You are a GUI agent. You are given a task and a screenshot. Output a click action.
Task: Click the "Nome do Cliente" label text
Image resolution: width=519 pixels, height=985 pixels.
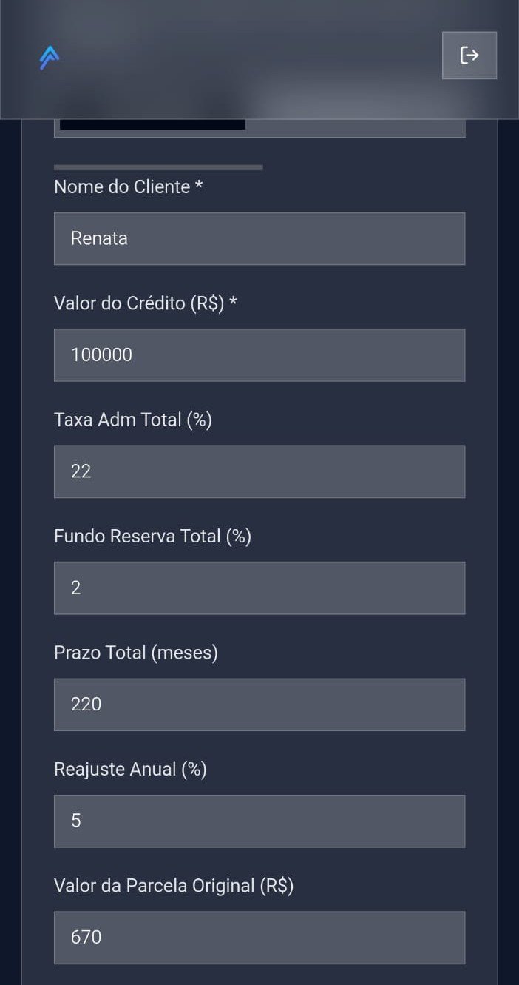122,187
